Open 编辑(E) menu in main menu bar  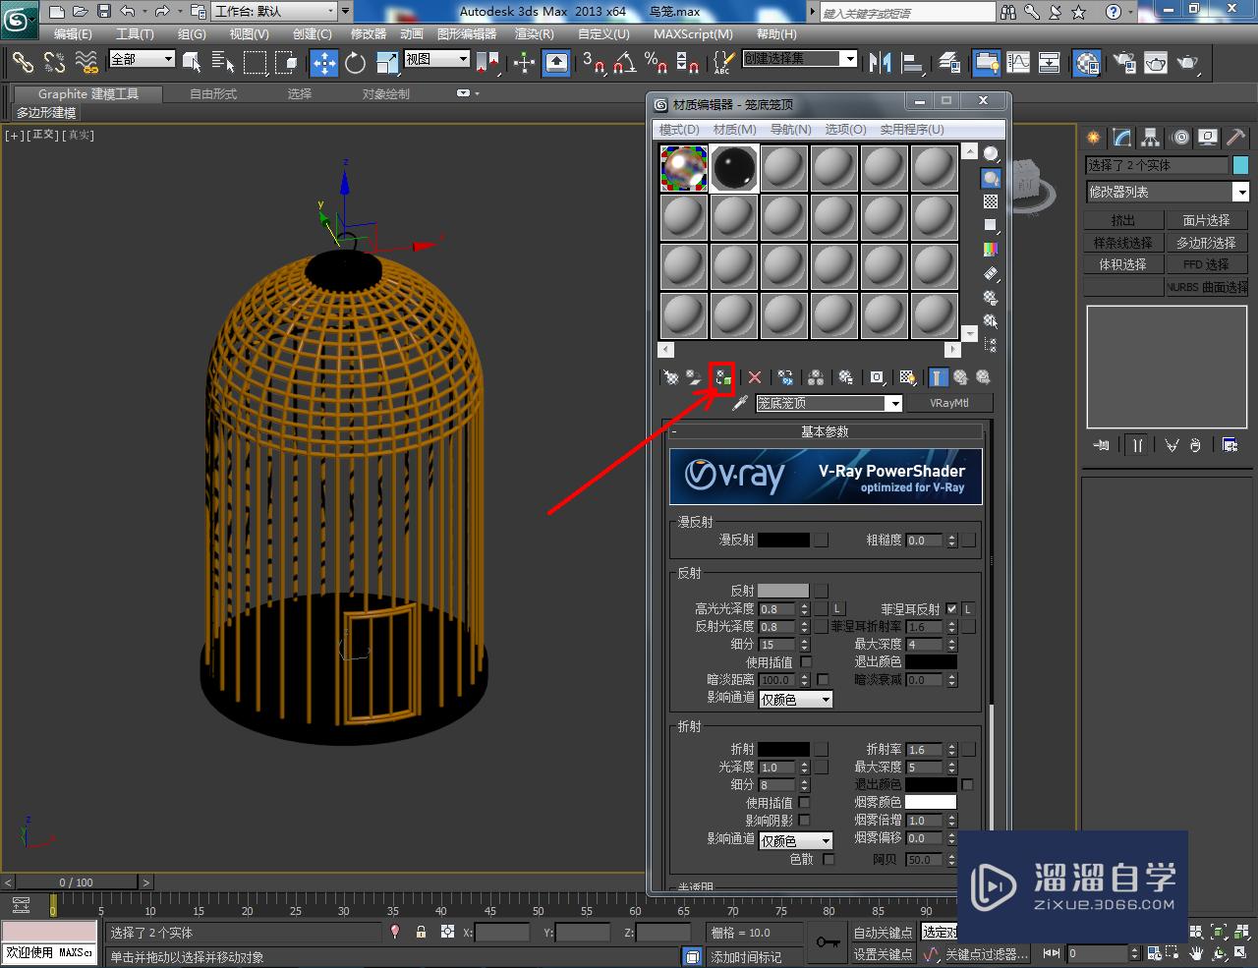[x=73, y=34]
